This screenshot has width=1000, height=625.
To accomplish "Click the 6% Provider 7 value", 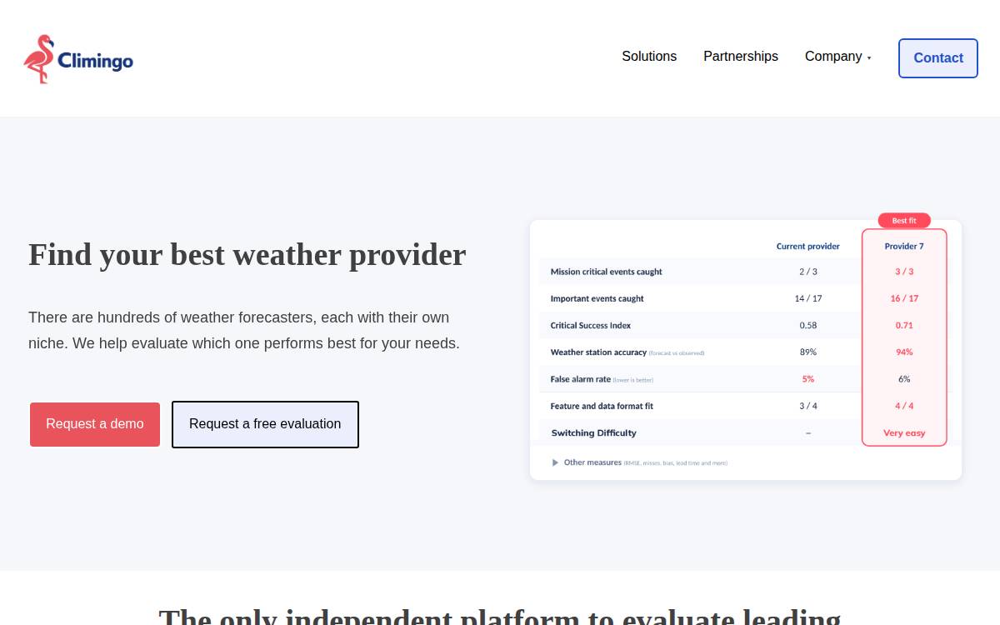I will 904,379.
